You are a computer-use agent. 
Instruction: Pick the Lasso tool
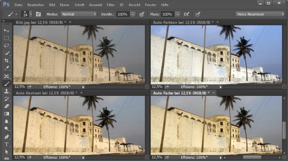6,46
